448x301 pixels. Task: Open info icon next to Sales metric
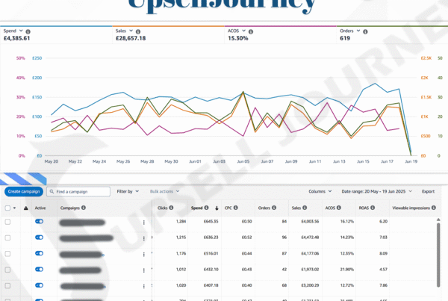138,31
